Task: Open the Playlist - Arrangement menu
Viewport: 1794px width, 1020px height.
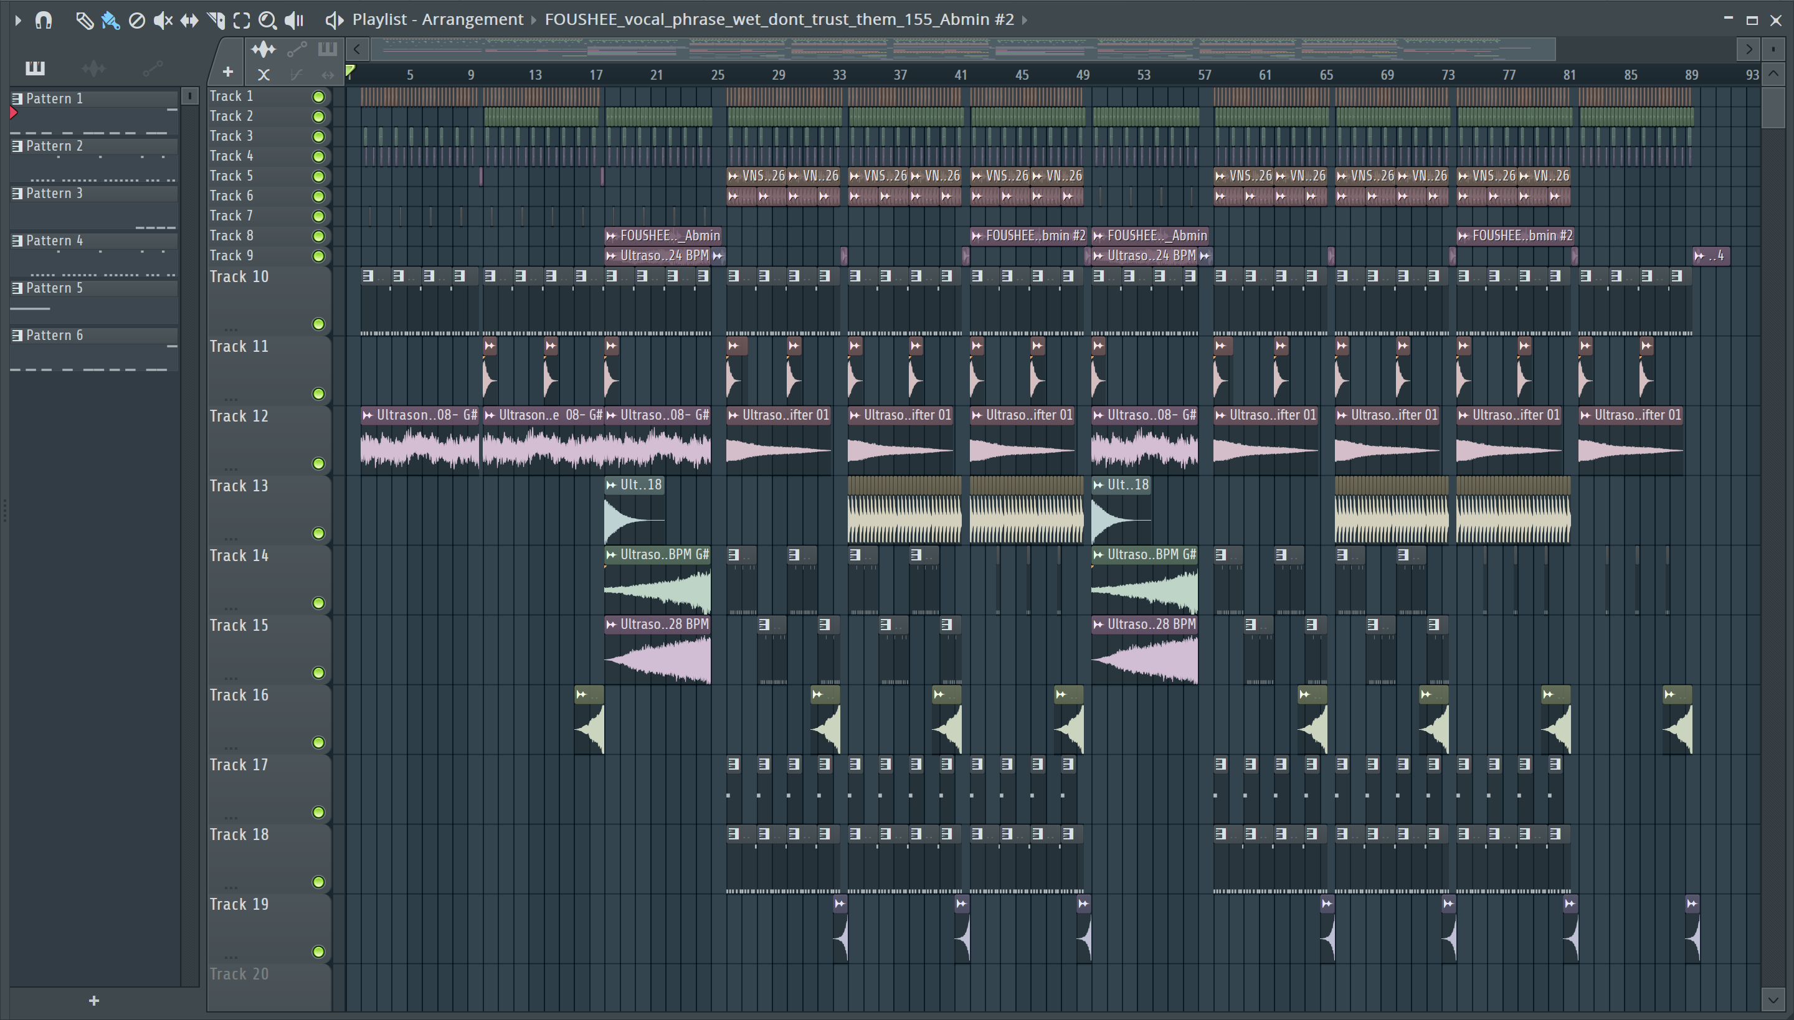Action: [x=437, y=20]
